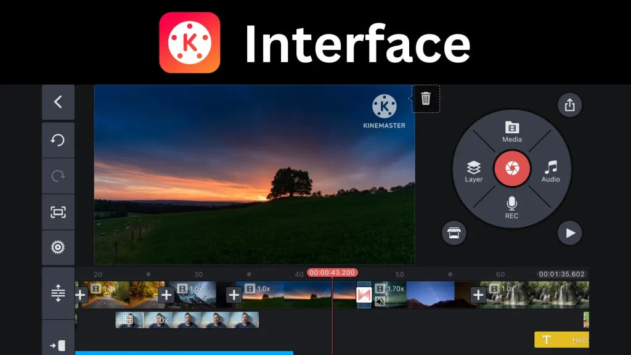
Task: Open the red transition marker between clips
Action: click(364, 295)
